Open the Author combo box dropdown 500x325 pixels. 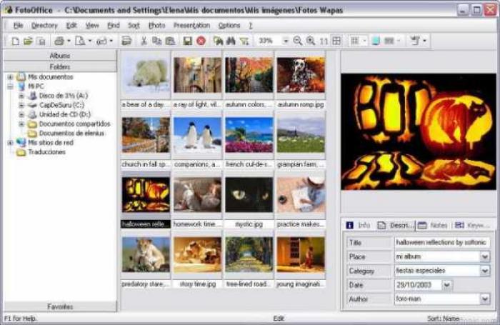485,299
